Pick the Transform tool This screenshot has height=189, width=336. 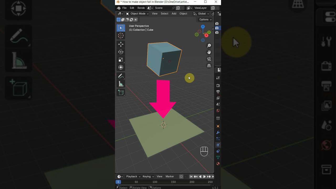pyautogui.click(x=121, y=67)
